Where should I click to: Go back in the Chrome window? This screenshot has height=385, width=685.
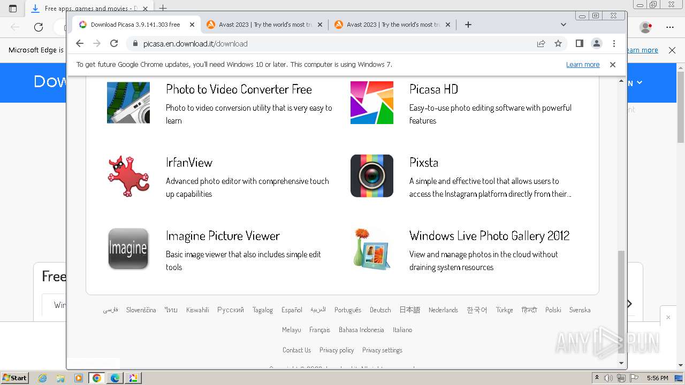pyautogui.click(x=80, y=43)
